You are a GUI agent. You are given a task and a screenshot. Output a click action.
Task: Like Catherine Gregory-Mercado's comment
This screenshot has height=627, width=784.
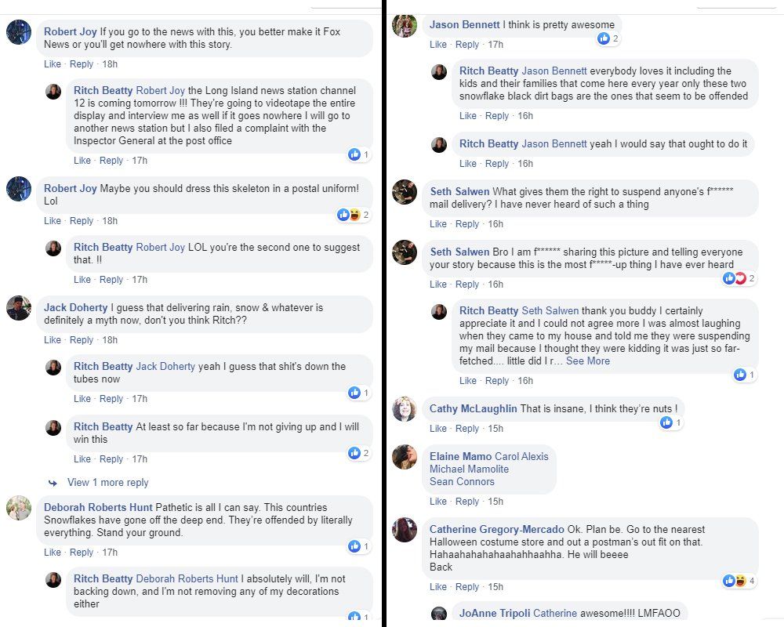438,587
